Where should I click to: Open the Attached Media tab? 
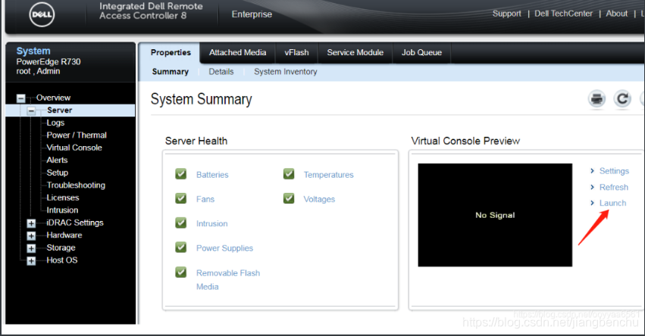(x=237, y=52)
